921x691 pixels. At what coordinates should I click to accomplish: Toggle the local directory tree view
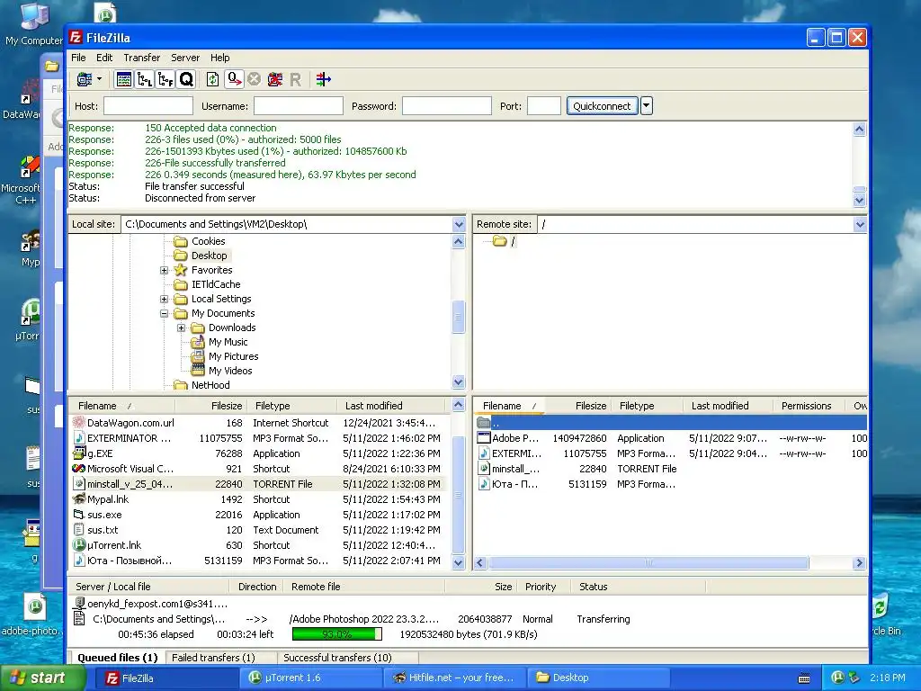(x=145, y=79)
